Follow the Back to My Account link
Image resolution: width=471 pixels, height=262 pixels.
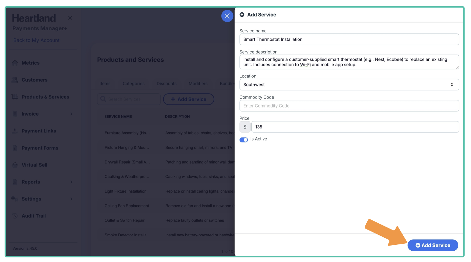click(36, 40)
